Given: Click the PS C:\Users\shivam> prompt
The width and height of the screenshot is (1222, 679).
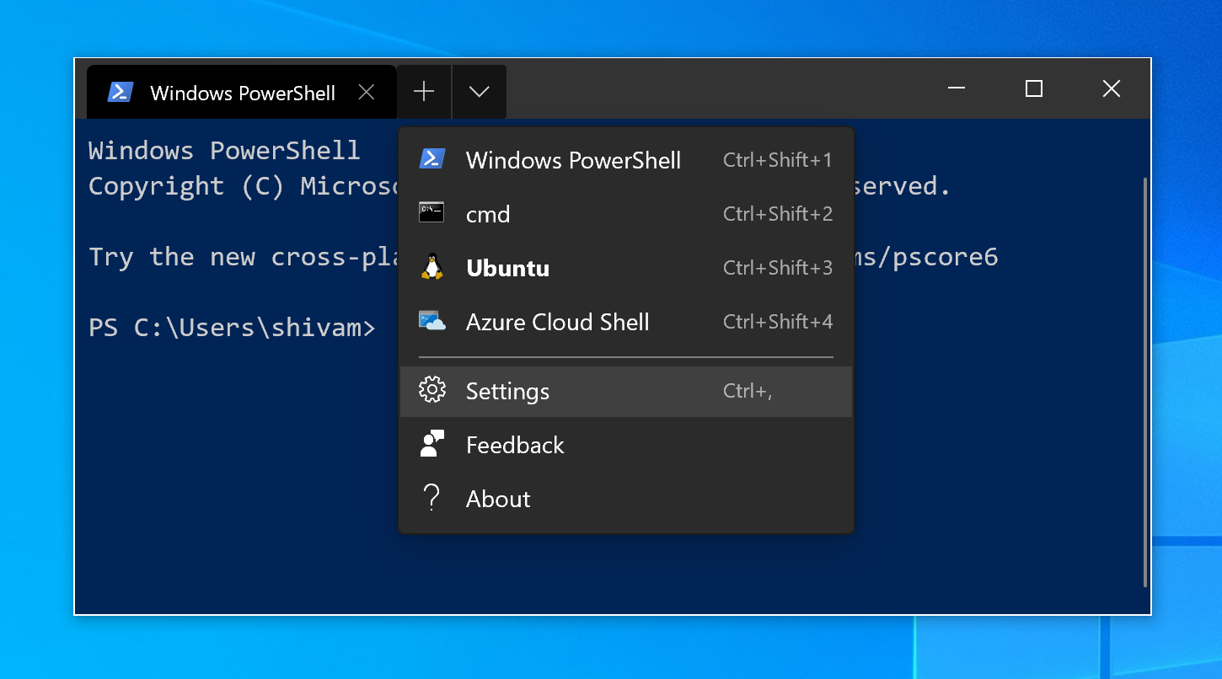Looking at the screenshot, I should point(232,328).
